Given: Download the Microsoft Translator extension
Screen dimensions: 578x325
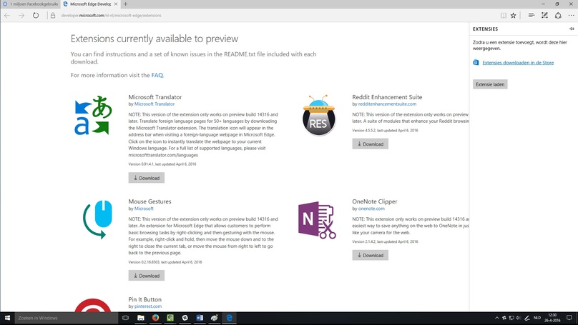Looking at the screenshot, I should tap(147, 178).
